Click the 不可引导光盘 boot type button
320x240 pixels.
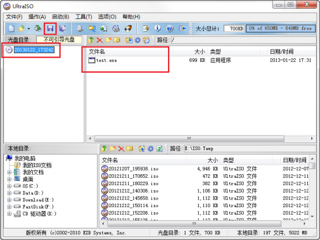(59, 40)
